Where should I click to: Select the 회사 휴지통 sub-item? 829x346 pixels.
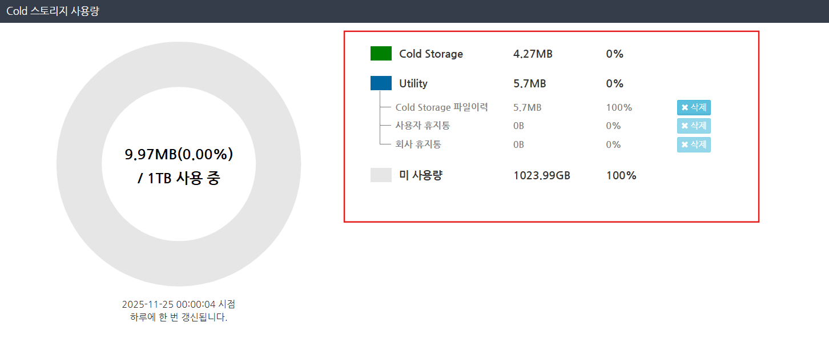coord(418,144)
